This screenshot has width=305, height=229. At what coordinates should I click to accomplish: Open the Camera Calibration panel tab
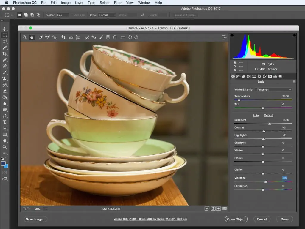pos(270,76)
